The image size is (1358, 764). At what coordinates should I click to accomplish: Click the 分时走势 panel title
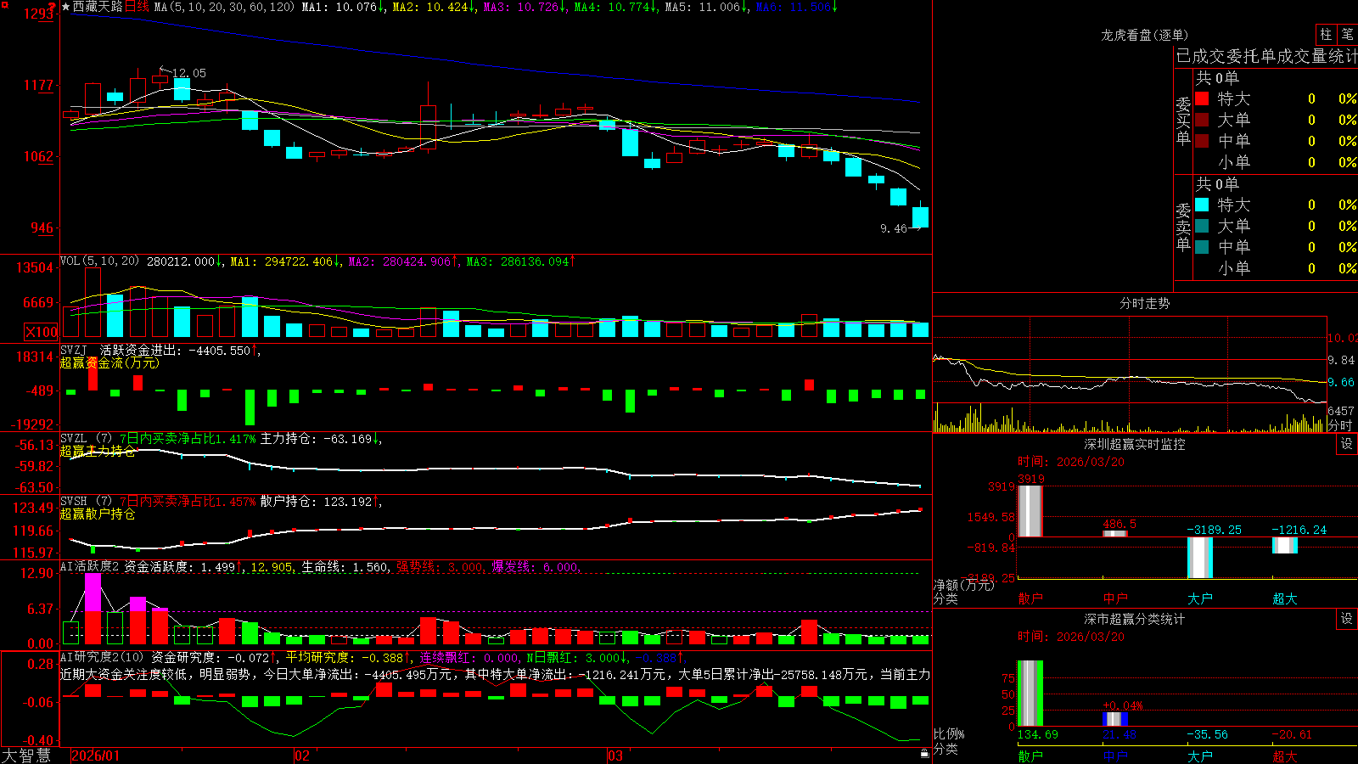pos(1144,303)
